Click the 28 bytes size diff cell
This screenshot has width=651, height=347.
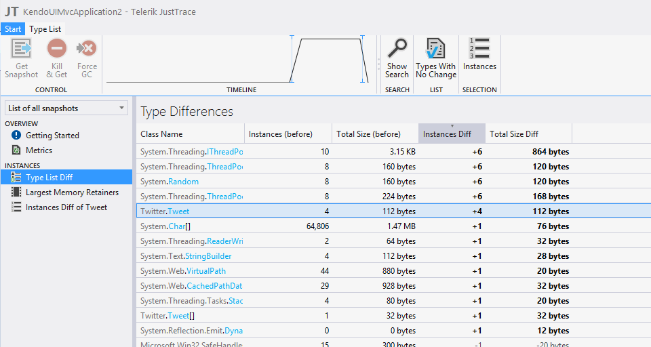coord(553,256)
